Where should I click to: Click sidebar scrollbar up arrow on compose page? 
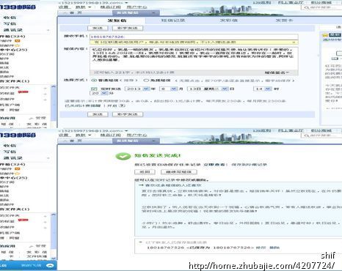[x=54, y=86]
